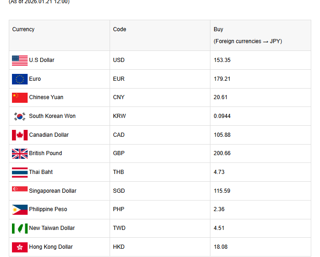Click the Taiwan flag icon
This screenshot has width=320, height=257.
point(20,228)
